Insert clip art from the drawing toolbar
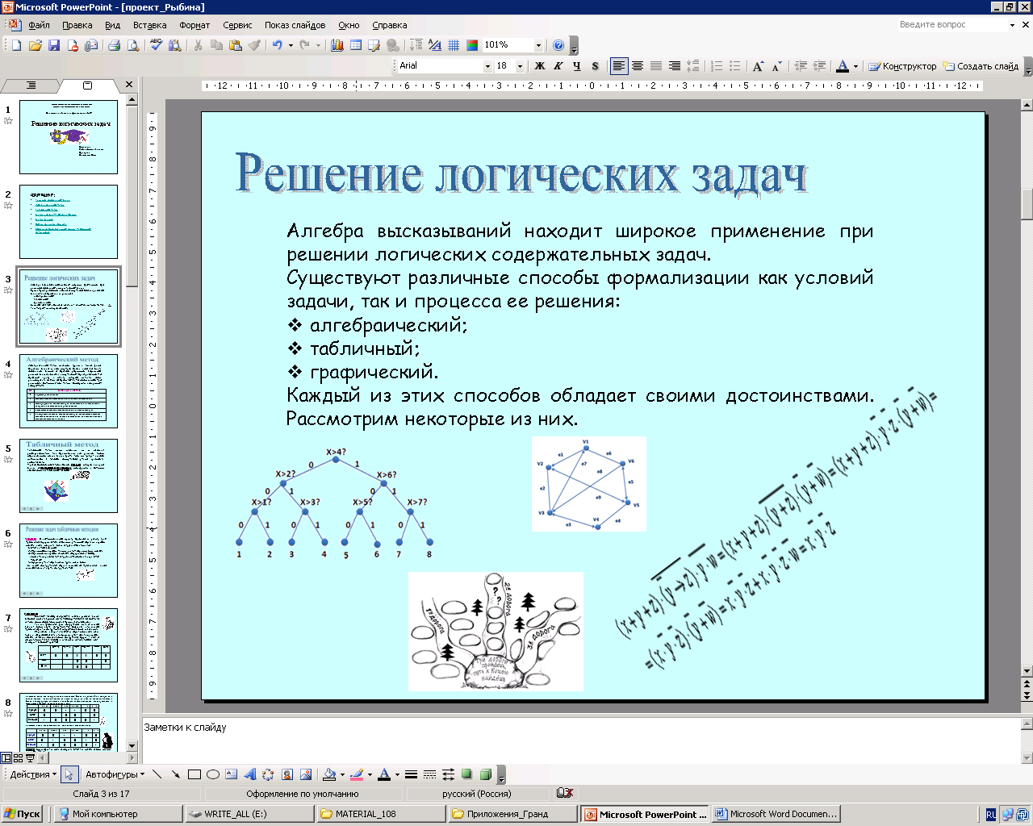Screen dimensions: 1033x826 point(287,774)
